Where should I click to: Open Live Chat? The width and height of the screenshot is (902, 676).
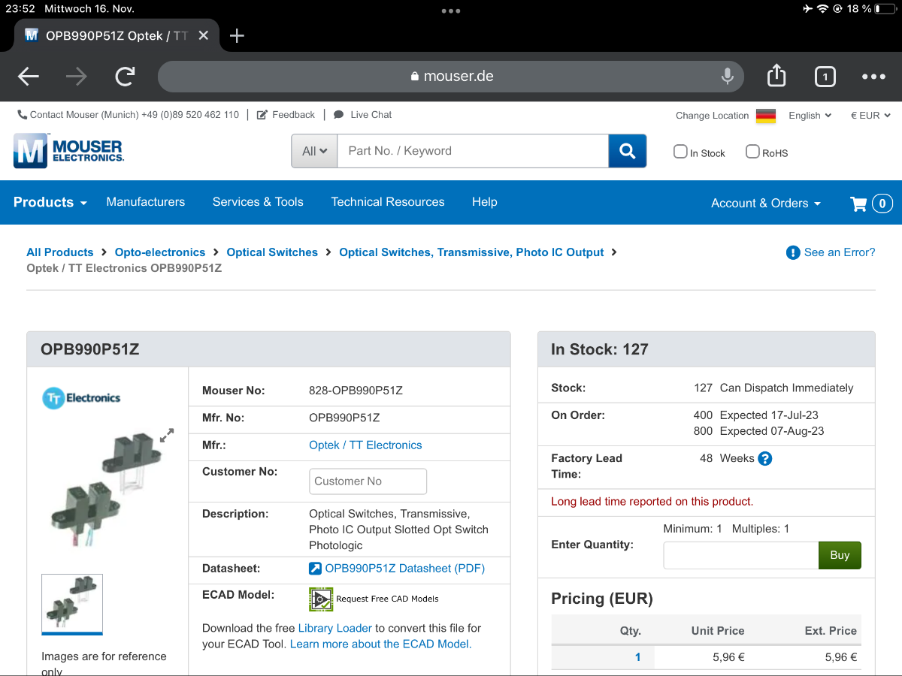[362, 115]
